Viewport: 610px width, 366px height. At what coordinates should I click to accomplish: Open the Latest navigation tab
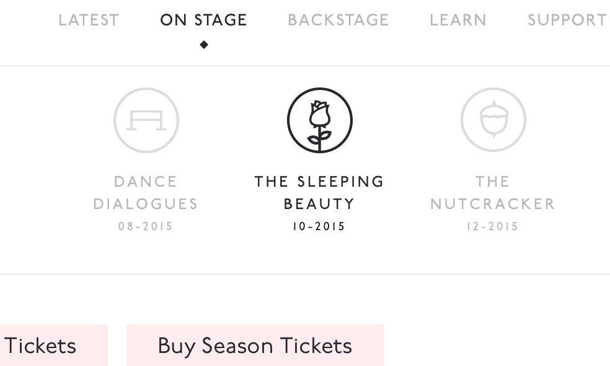click(88, 20)
